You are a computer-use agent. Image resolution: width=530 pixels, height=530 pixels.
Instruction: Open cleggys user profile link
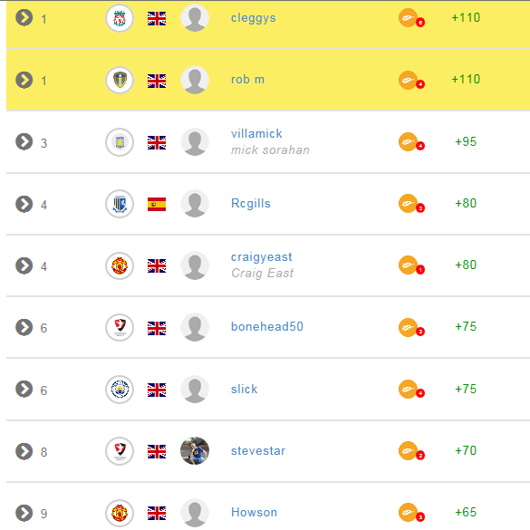(x=253, y=18)
